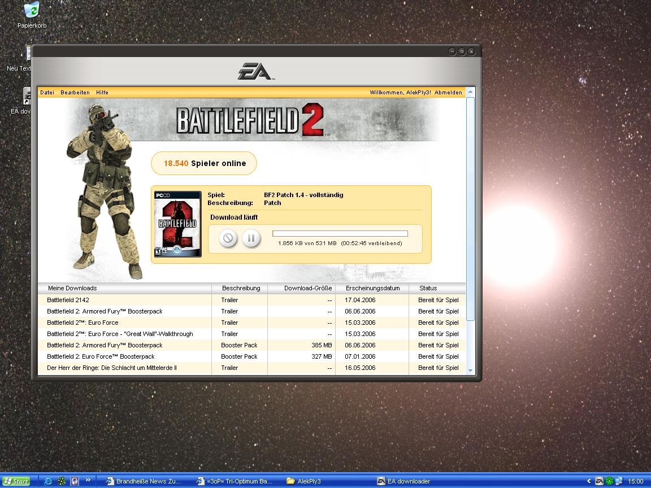This screenshot has width=651, height=488.
Task: Select Battlefield 2: Euro Force™ Boosterpack row
Action: tap(251, 356)
